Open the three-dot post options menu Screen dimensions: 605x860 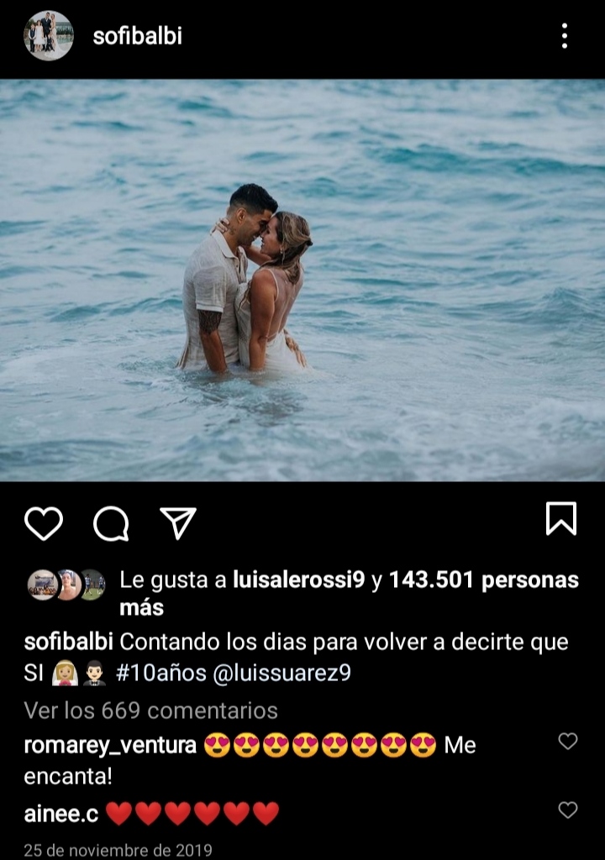tap(565, 36)
